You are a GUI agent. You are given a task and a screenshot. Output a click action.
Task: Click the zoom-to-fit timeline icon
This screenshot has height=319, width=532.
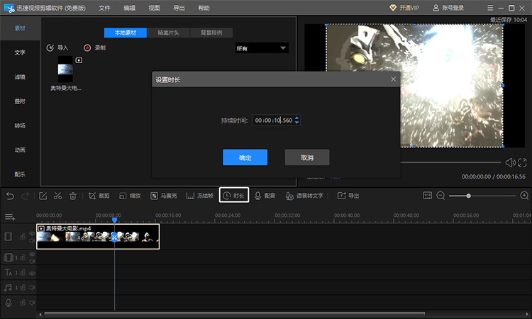[x=428, y=196]
